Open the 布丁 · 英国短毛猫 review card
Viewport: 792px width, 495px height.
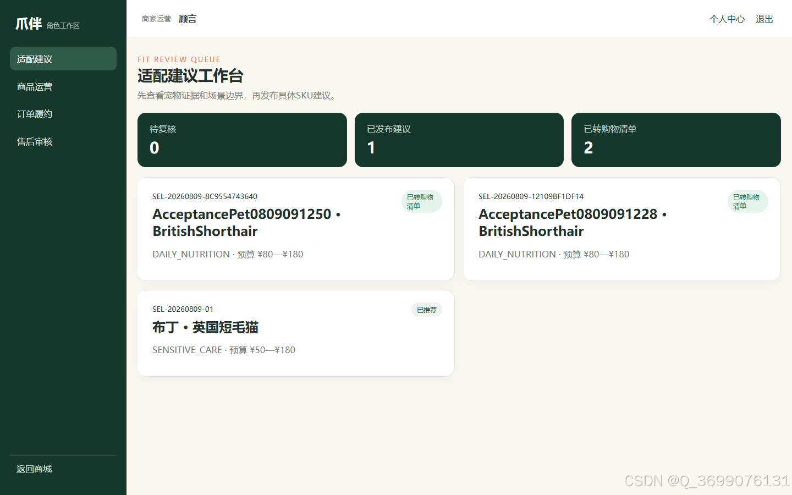296,333
